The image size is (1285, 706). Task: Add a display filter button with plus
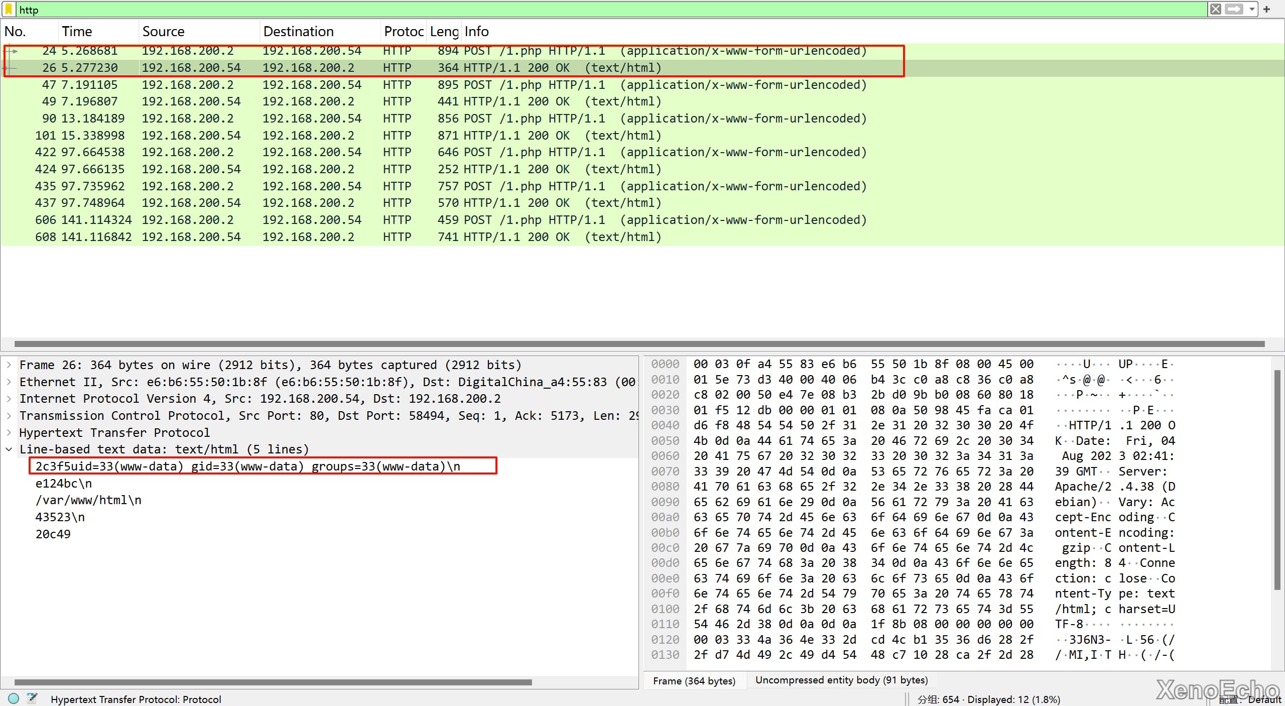(1267, 10)
